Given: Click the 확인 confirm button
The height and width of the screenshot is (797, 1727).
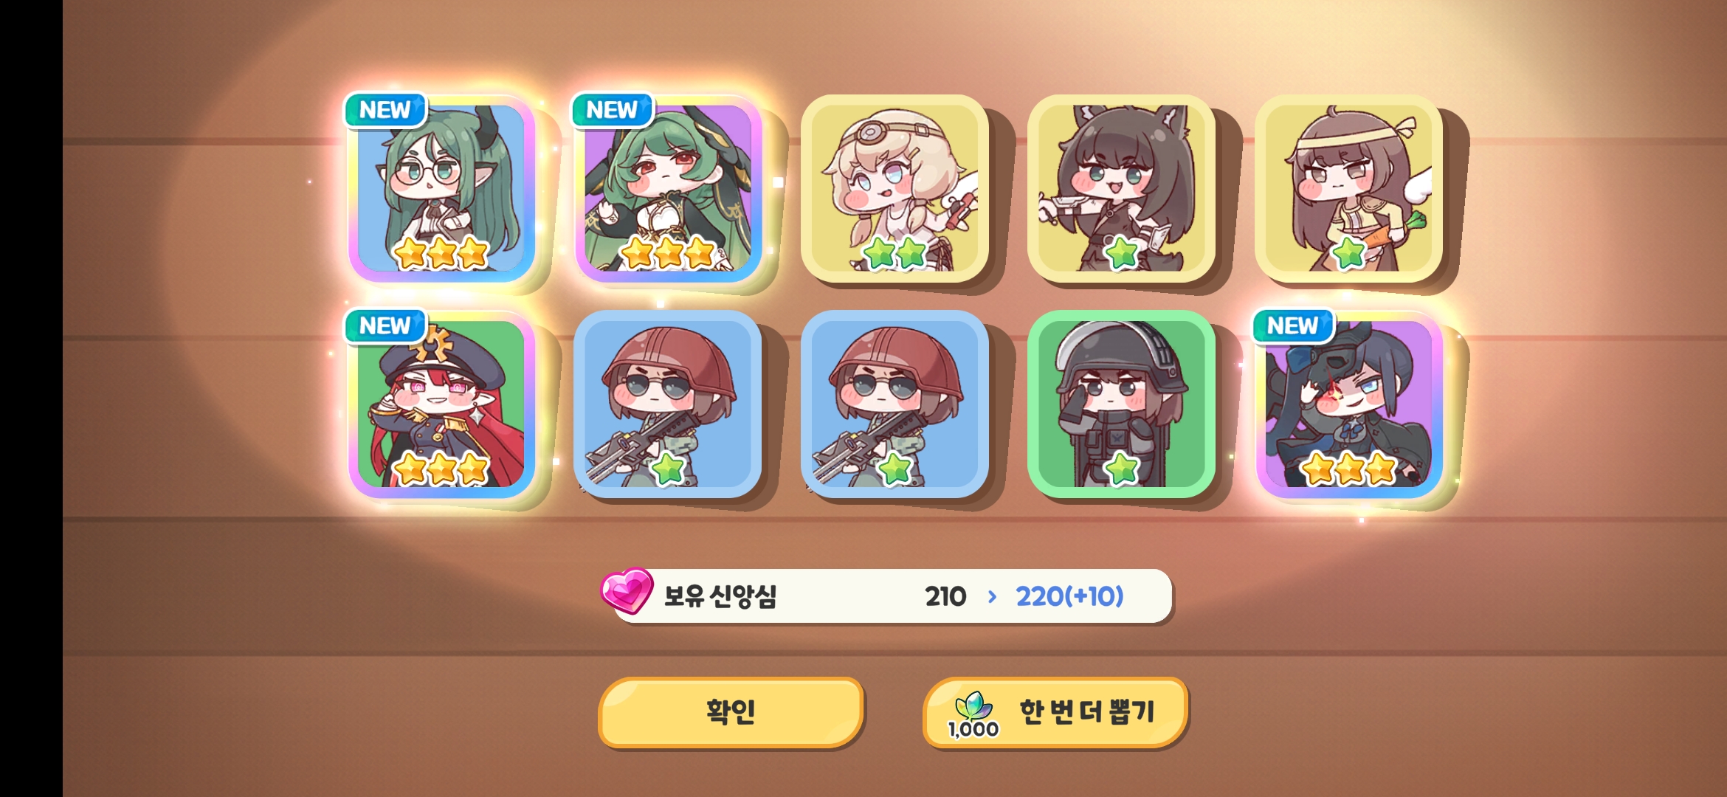Looking at the screenshot, I should (x=731, y=712).
